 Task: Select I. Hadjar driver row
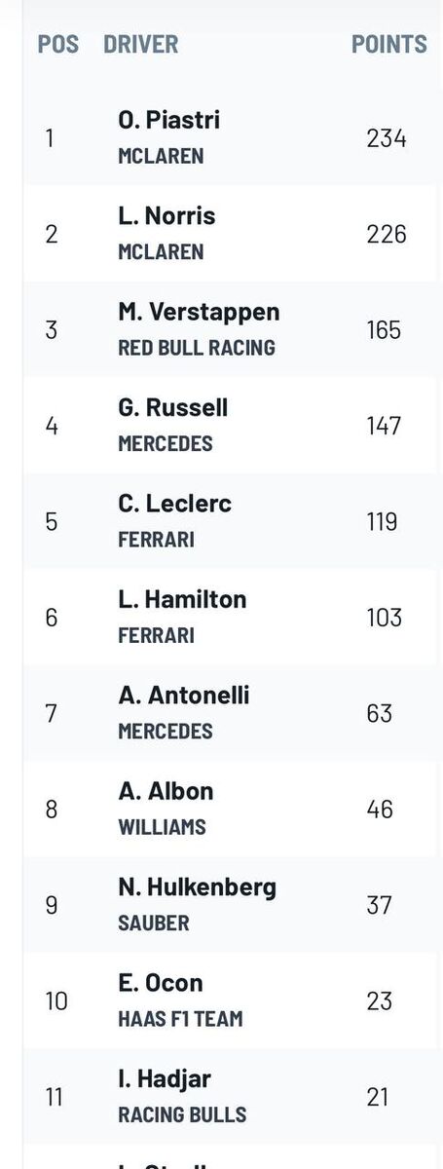[x=231, y=1097]
